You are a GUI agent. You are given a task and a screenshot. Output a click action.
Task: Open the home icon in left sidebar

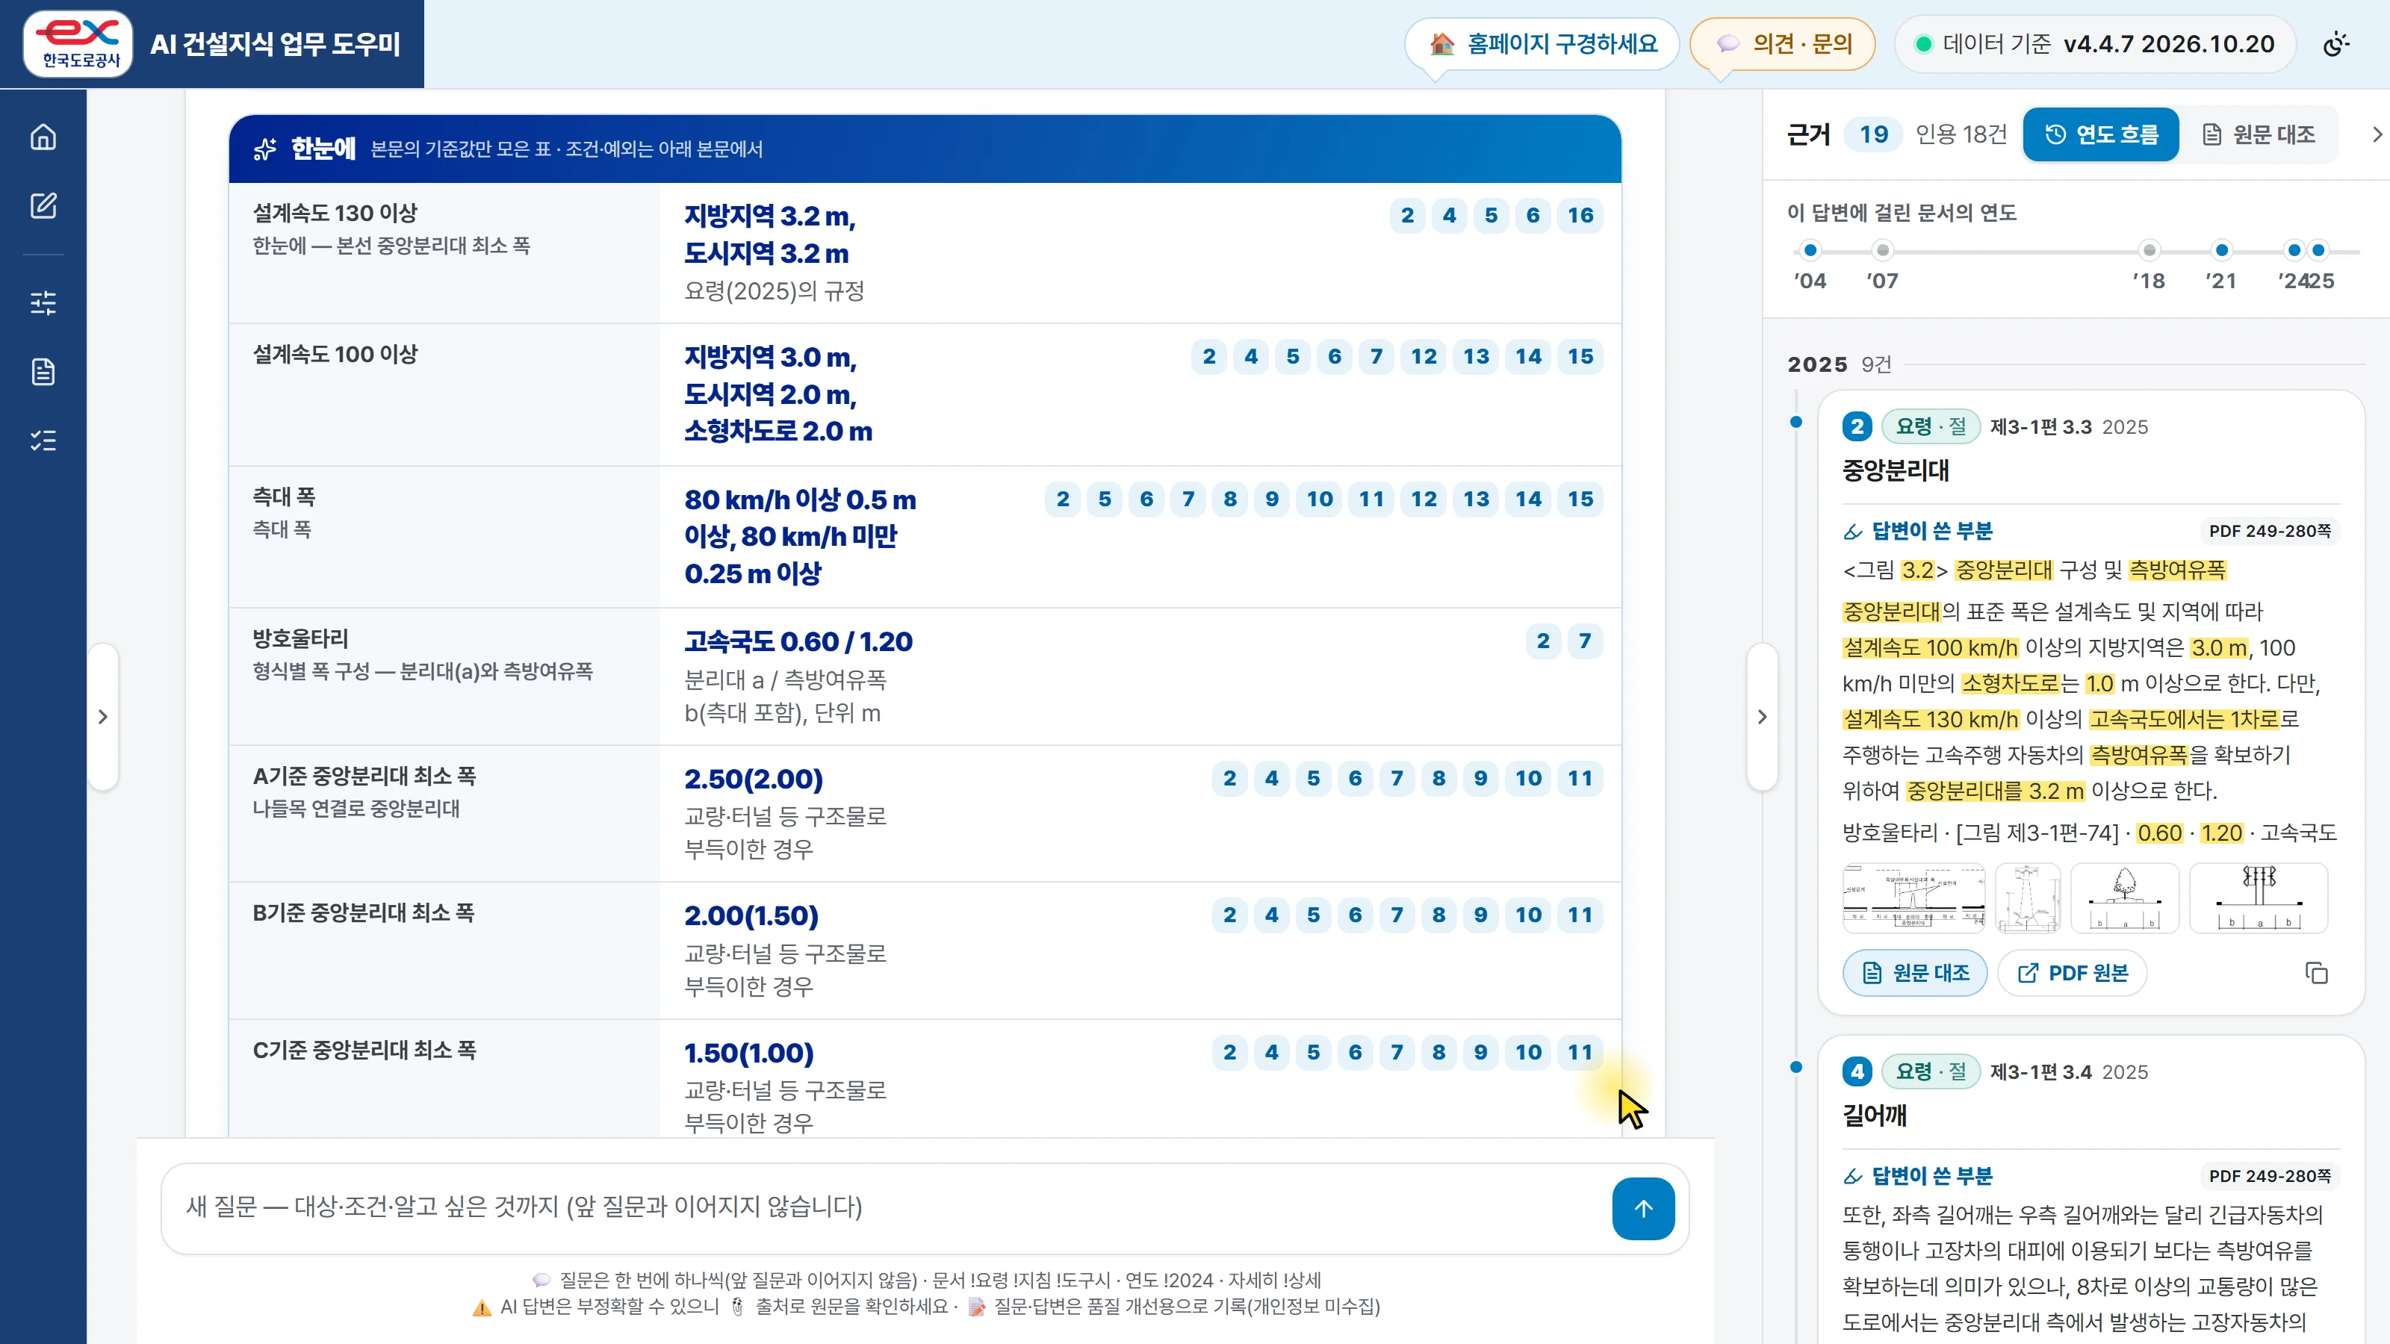[43, 137]
